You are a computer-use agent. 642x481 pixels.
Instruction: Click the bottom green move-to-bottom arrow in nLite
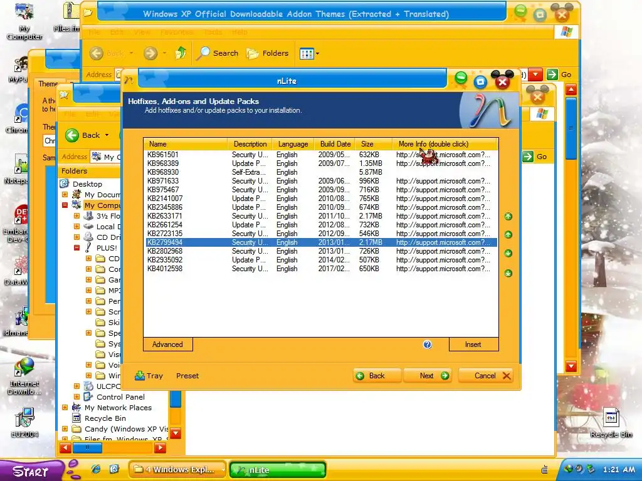click(x=508, y=273)
